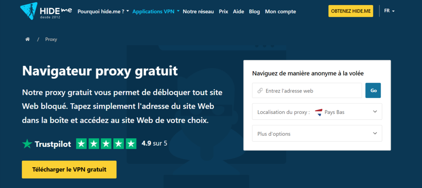Click the Proxy breadcrumb link
Screen dimensions: 422x188
51,39
